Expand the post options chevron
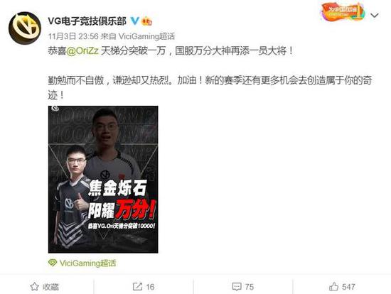The image size is (391, 294). tap(375, 16)
